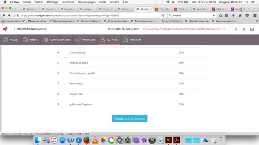This screenshot has height=145, width=259.
Task: Show downloads with the blue arrow icon
Action: pos(233,15)
